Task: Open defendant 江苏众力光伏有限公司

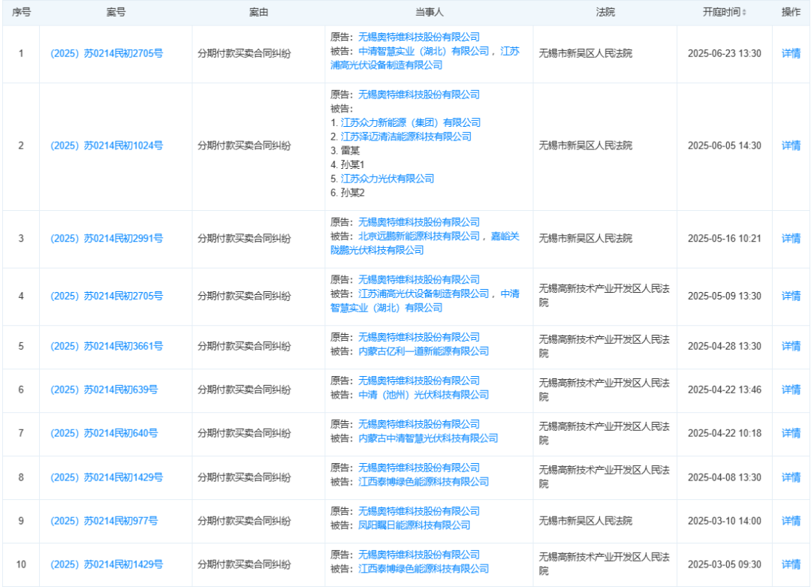Action: click(x=387, y=179)
